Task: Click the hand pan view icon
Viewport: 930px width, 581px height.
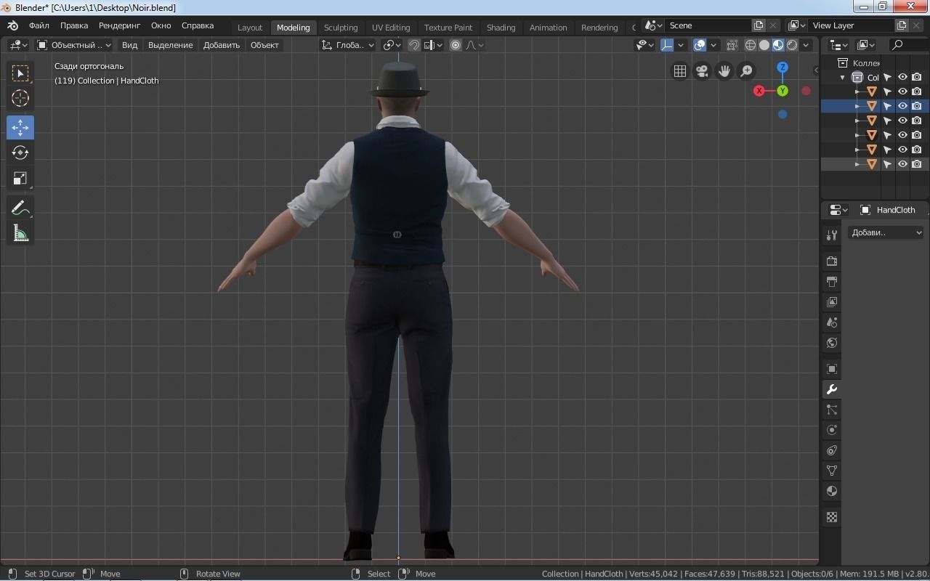Action: coord(724,70)
